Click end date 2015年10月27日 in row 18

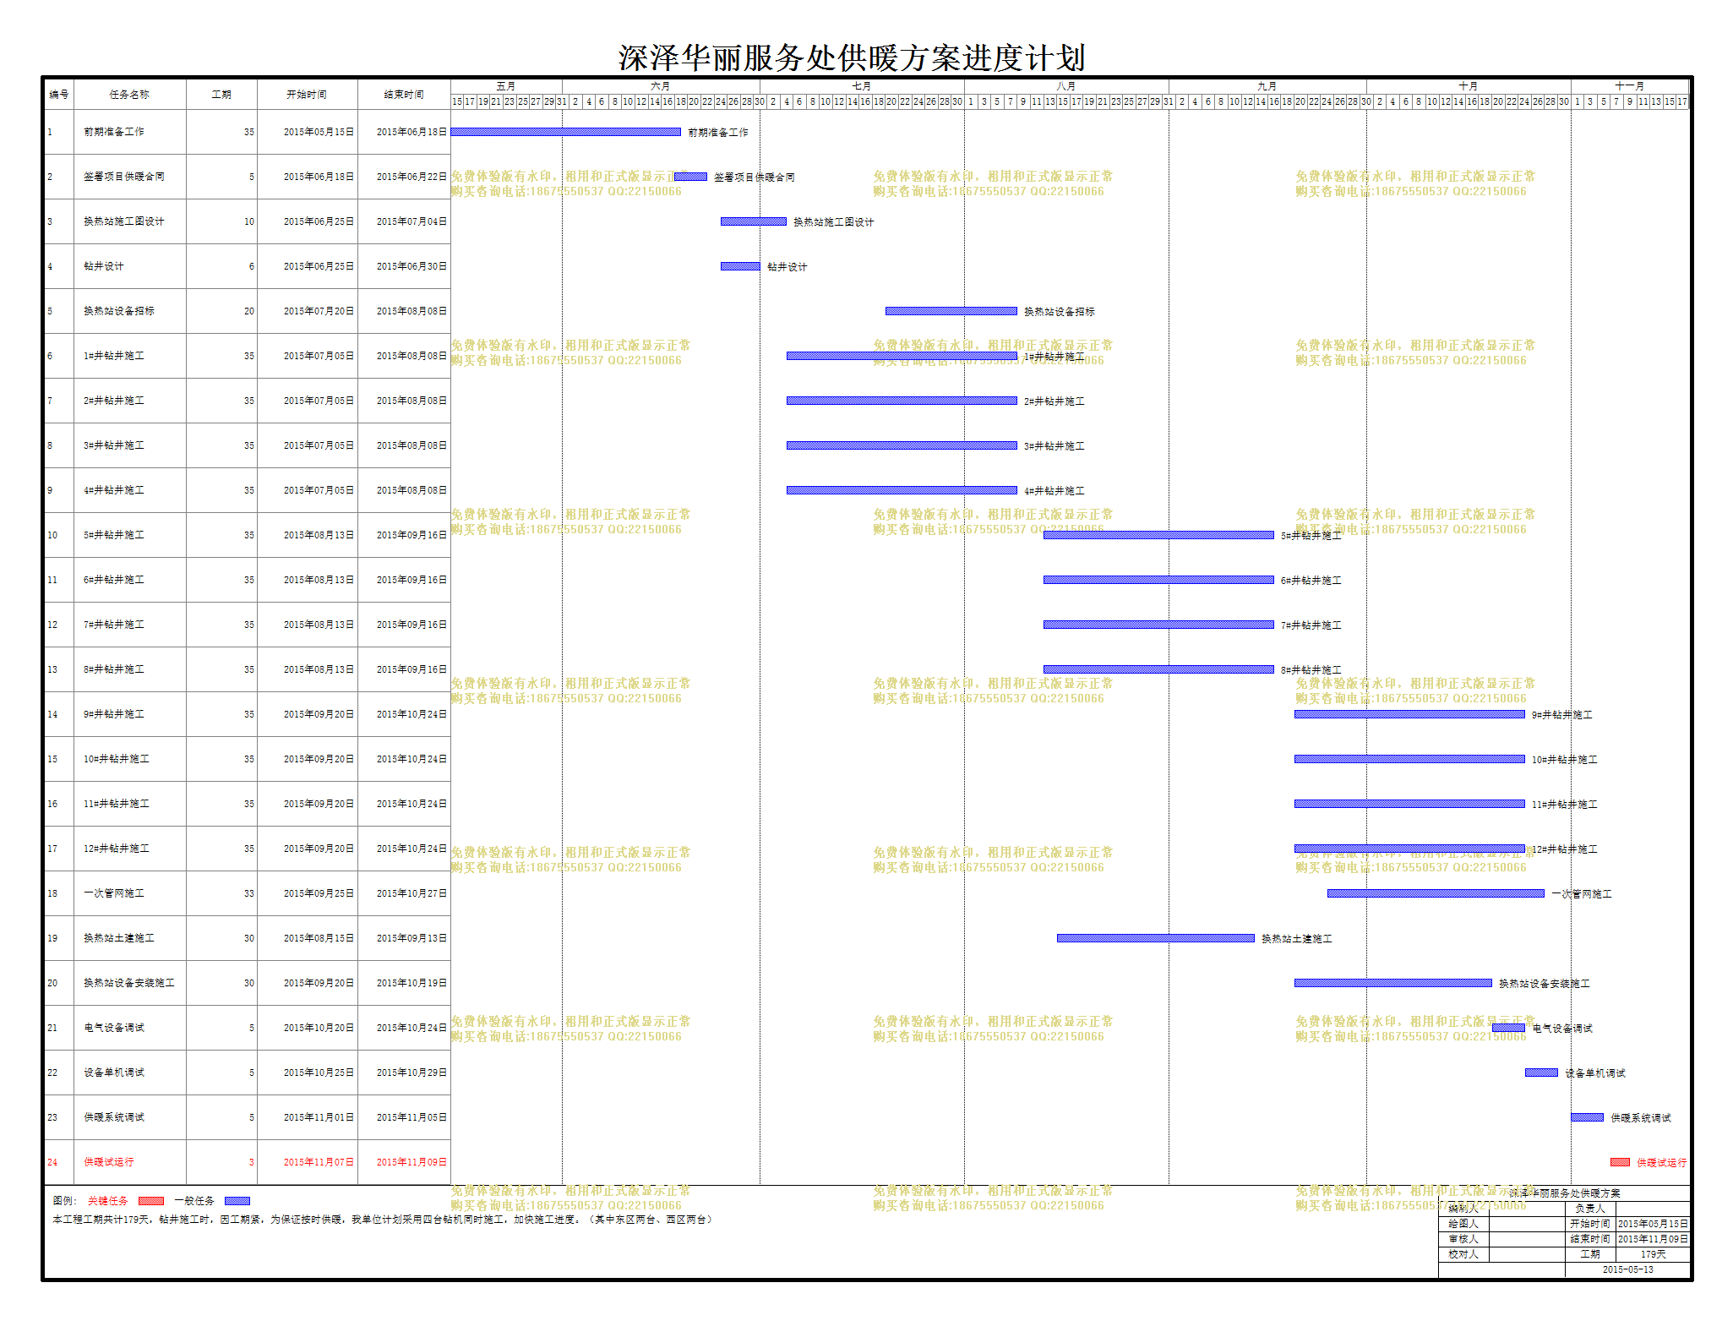412,893
